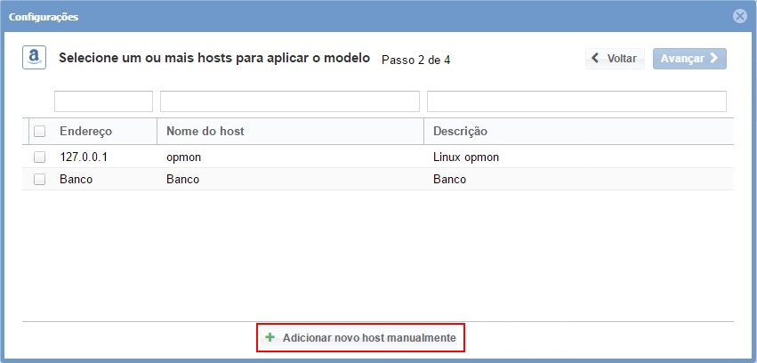Sort by Nome do host column header

click(x=205, y=132)
